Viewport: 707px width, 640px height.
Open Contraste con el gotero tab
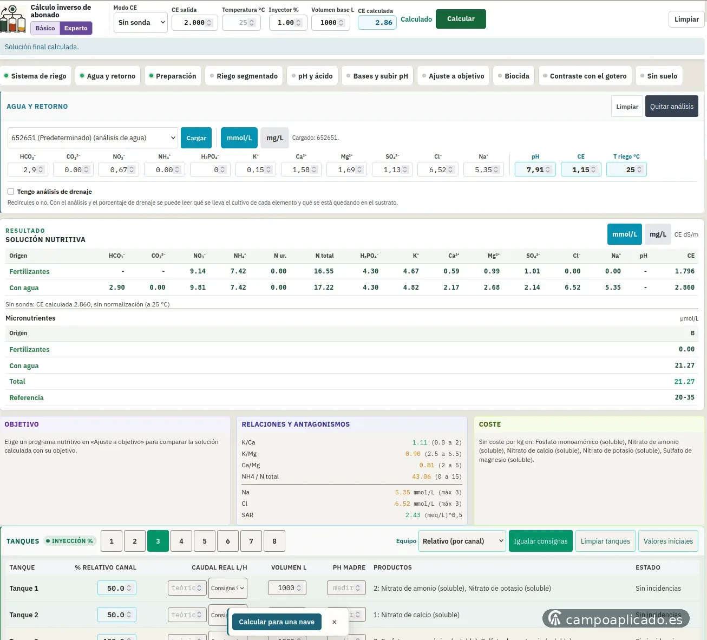(x=585, y=76)
